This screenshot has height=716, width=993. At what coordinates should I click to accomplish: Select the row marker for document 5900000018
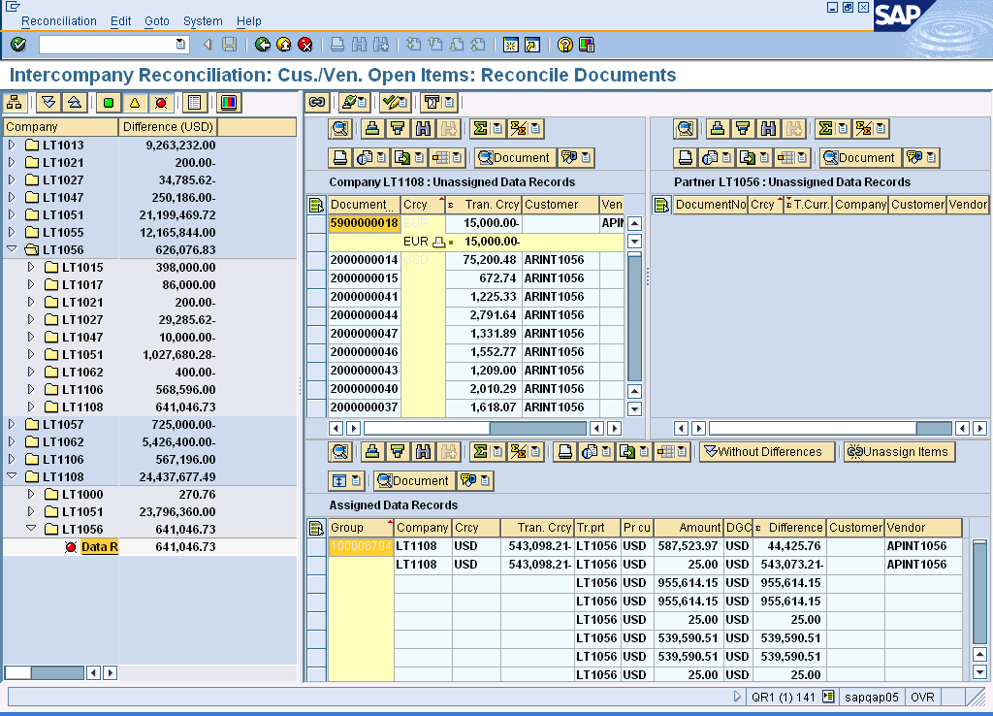[x=317, y=223]
